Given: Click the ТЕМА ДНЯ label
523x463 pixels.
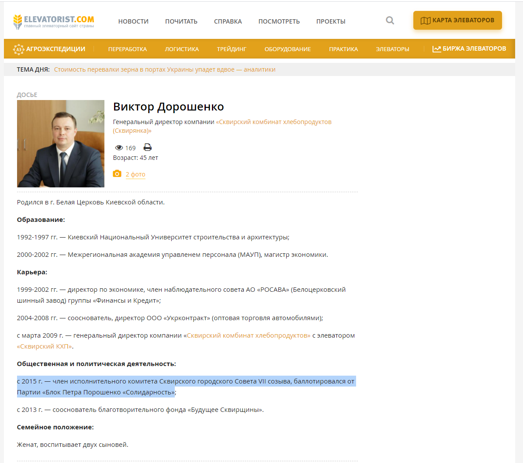Looking at the screenshot, I should click(x=33, y=69).
